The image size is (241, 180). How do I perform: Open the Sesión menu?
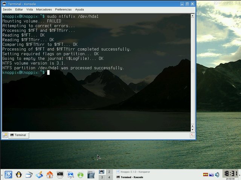point(7,9)
